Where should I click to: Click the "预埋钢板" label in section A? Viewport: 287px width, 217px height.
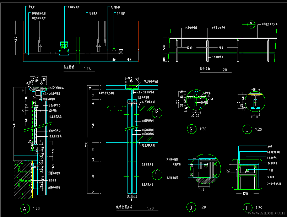pos(52,180)
